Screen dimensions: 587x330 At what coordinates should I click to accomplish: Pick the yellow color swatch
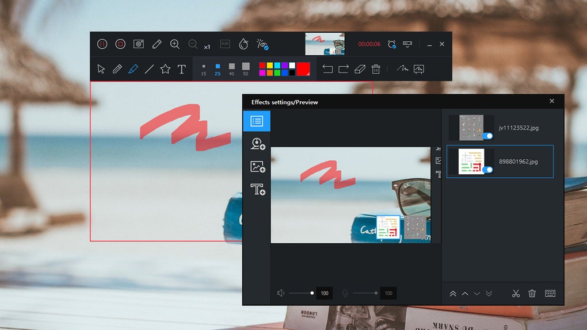point(269,66)
